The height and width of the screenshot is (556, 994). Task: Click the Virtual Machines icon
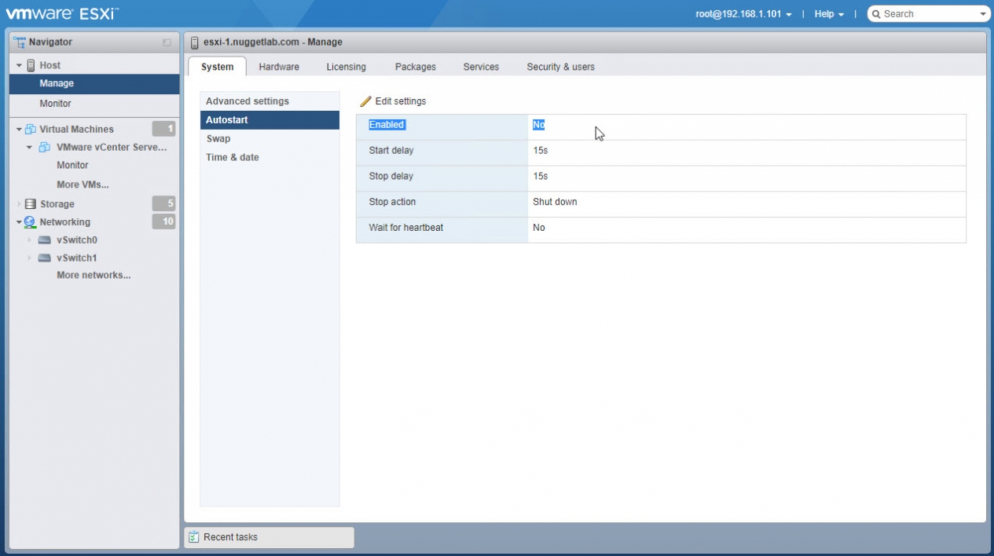coord(31,129)
